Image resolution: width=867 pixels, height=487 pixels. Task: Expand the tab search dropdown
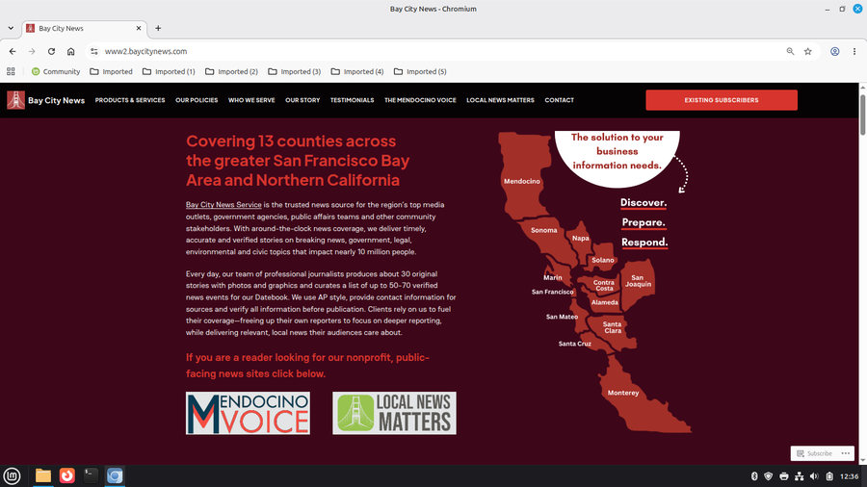click(x=11, y=28)
